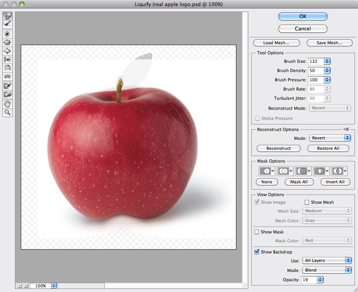Click the Load Mesh button
Image resolution: width=358 pixels, height=292 pixels.
pyautogui.click(x=276, y=43)
